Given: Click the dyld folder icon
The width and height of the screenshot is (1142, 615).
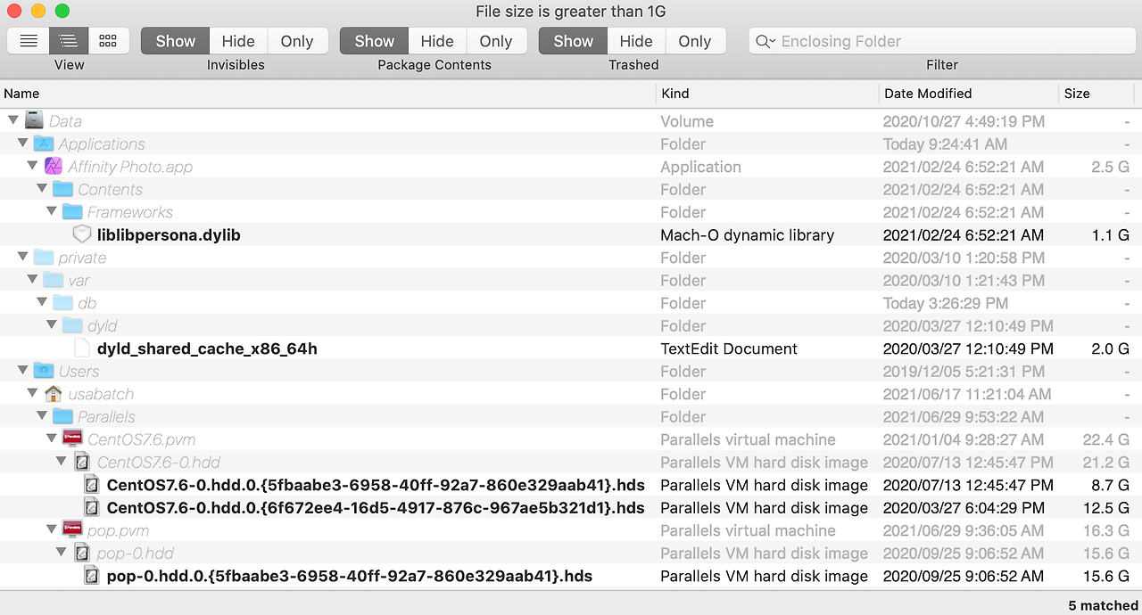Looking at the screenshot, I should (x=72, y=325).
